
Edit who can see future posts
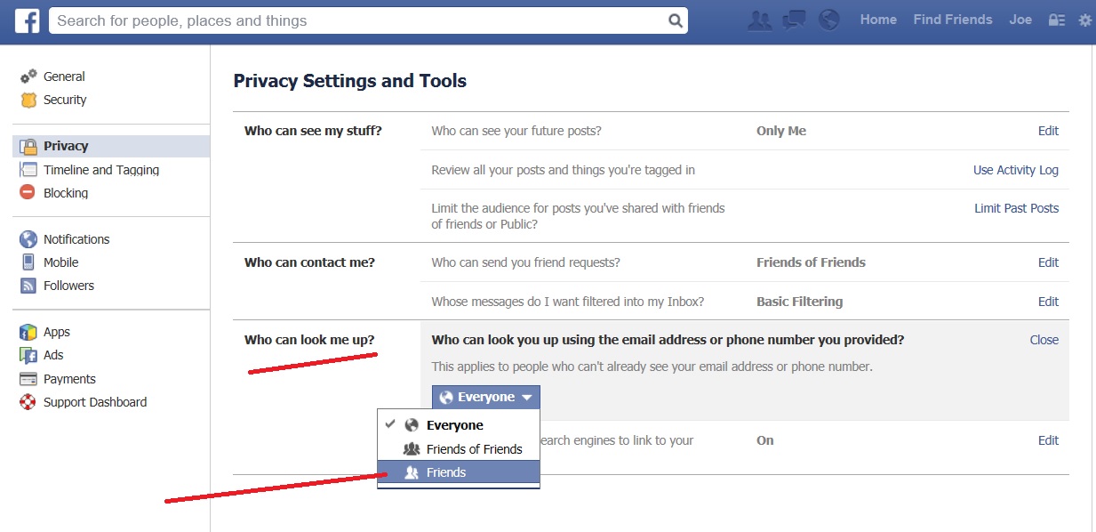[1048, 131]
